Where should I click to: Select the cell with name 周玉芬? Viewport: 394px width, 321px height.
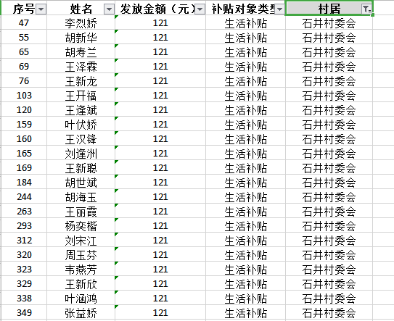point(81,255)
